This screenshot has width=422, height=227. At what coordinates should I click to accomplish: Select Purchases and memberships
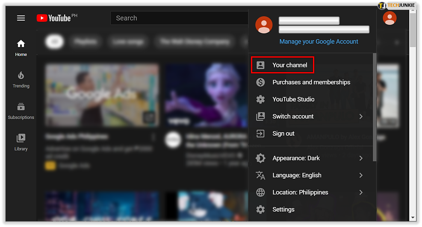[311, 82]
